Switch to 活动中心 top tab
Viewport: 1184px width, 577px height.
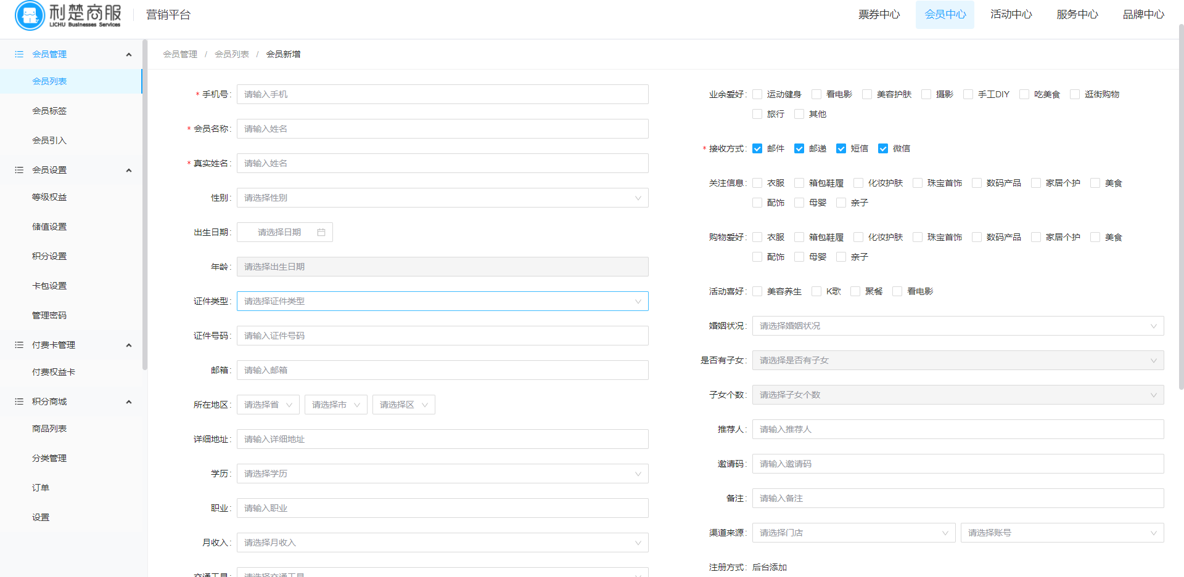pyautogui.click(x=1011, y=14)
